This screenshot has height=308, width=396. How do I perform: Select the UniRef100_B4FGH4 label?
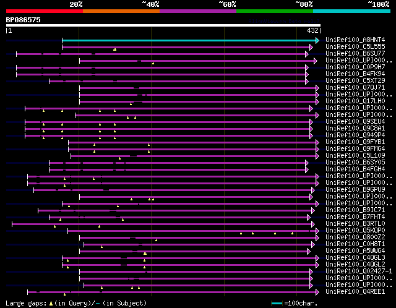(x=355, y=169)
